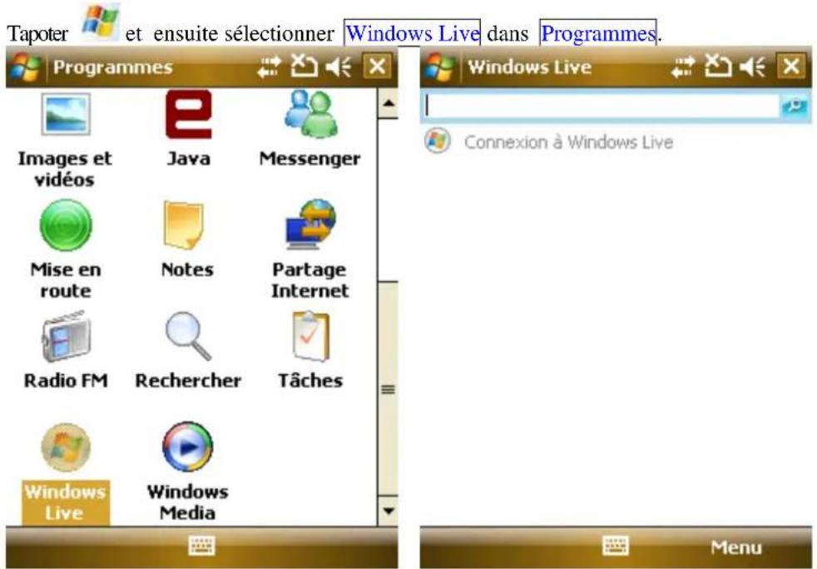Tap the battery status icon in Windows Live title bar

717,67
